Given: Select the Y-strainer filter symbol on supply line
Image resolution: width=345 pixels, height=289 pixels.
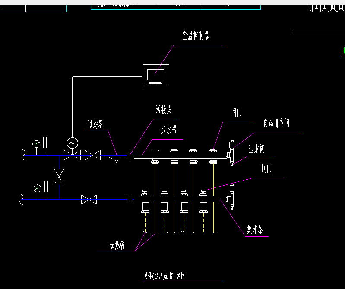Looking at the screenshot, I should coord(112,157).
